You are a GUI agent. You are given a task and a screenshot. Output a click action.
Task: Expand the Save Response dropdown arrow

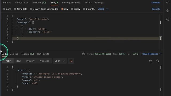tap(160, 54)
